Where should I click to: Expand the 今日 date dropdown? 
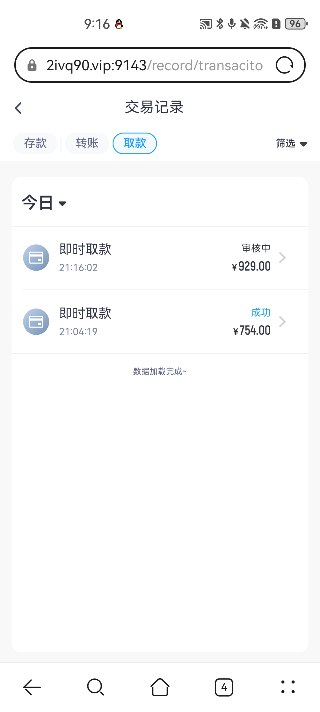click(x=44, y=203)
